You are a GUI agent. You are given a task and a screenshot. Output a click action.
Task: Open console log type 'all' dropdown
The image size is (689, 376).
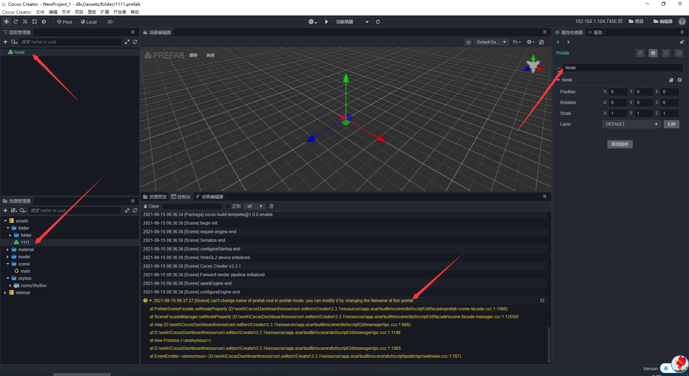click(255, 206)
